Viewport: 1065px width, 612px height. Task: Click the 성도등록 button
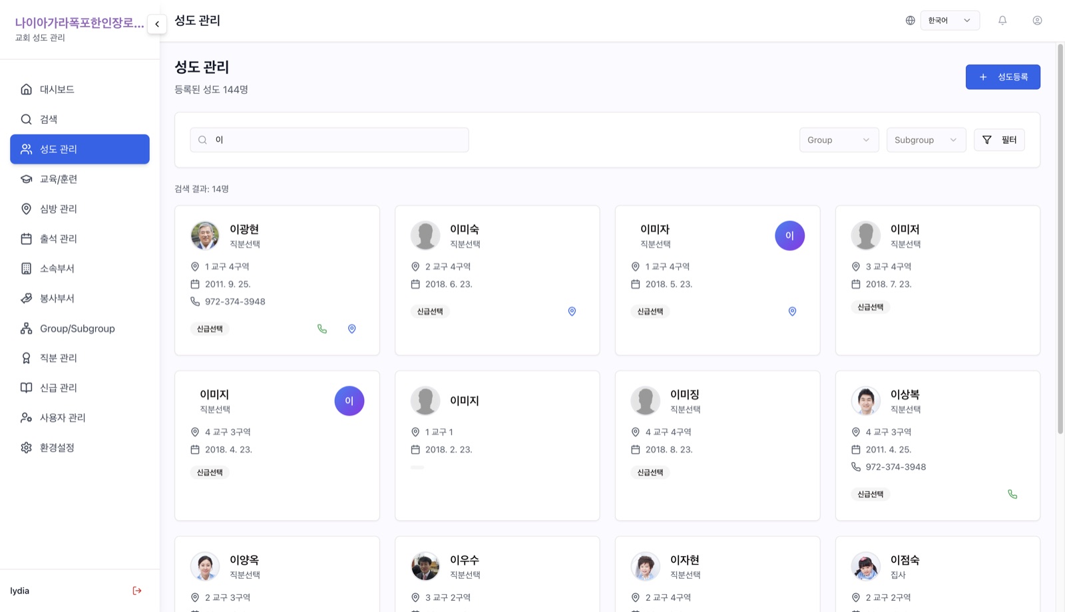pos(1002,77)
